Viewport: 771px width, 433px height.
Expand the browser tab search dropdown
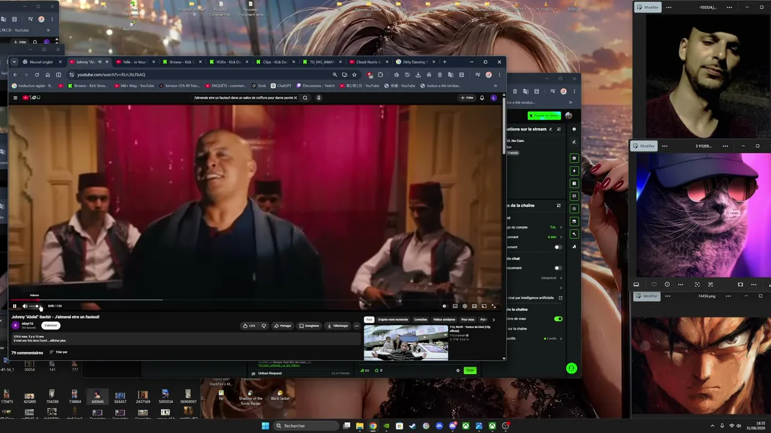(14, 62)
